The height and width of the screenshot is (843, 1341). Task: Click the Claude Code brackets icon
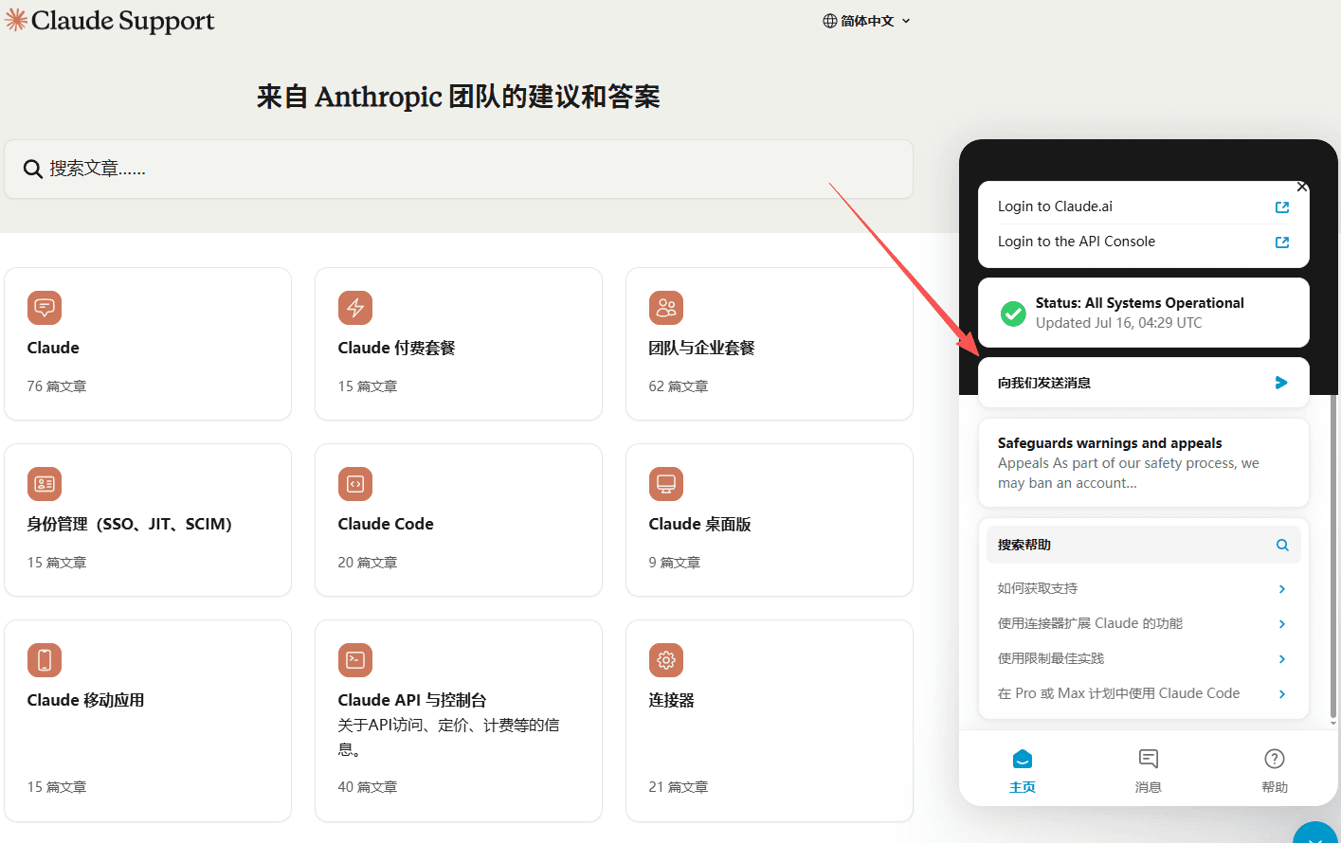click(x=355, y=484)
